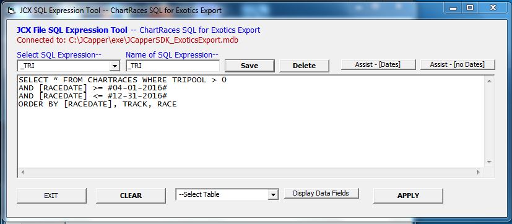Open the --Select Table dropdown arrow
This screenshot has width=512, height=224.
pos(273,195)
